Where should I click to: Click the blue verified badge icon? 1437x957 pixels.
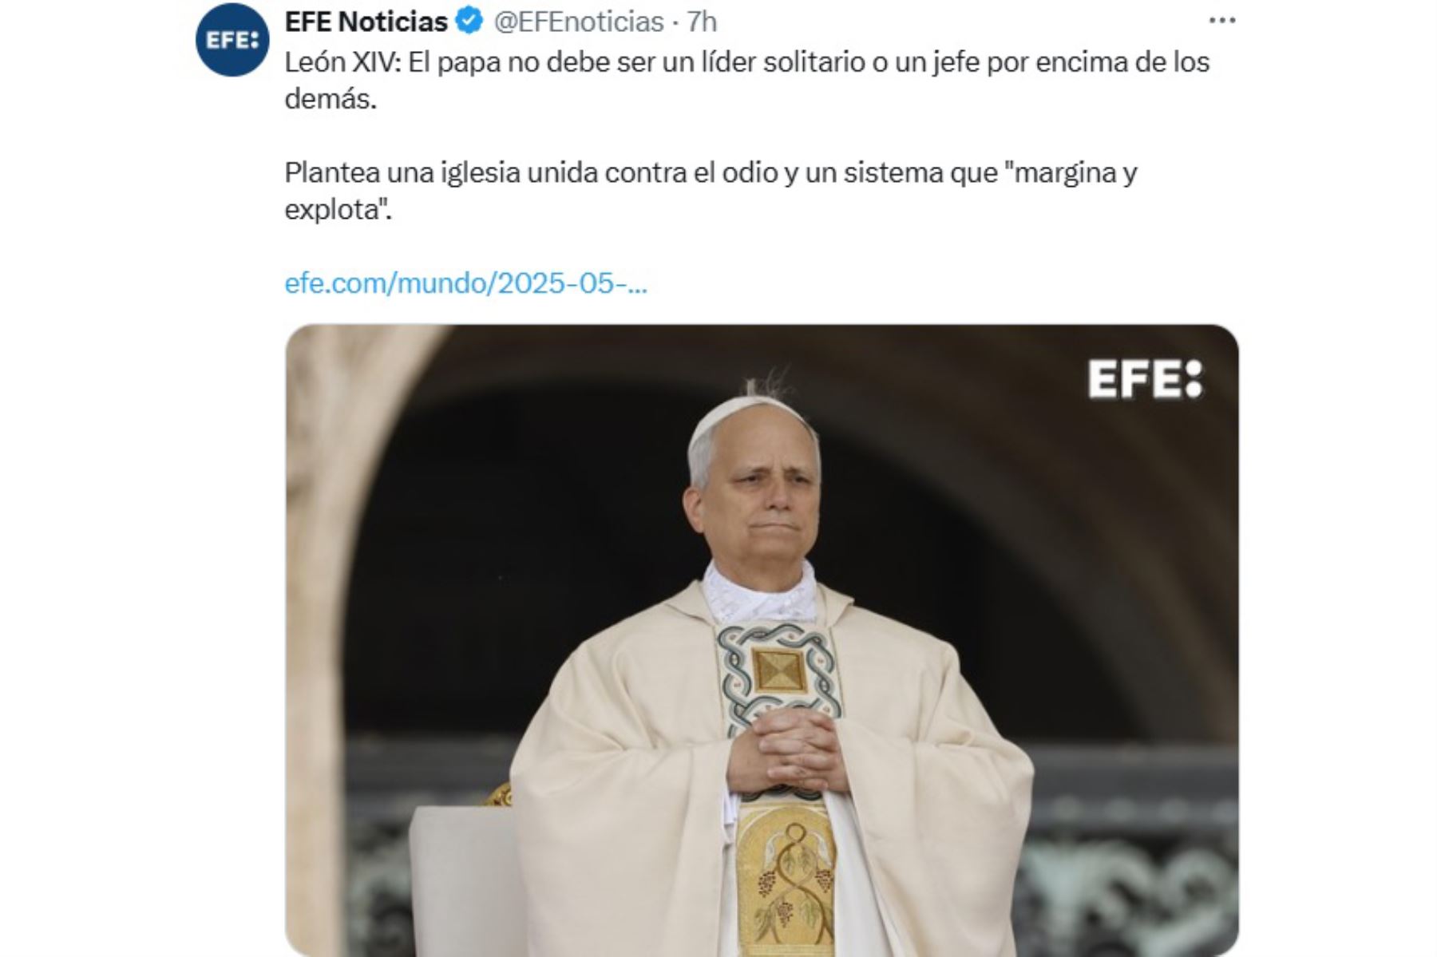coord(469,22)
